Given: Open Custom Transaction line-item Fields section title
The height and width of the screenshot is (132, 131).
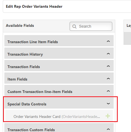Looking at the screenshot, I should [x=40, y=92].
